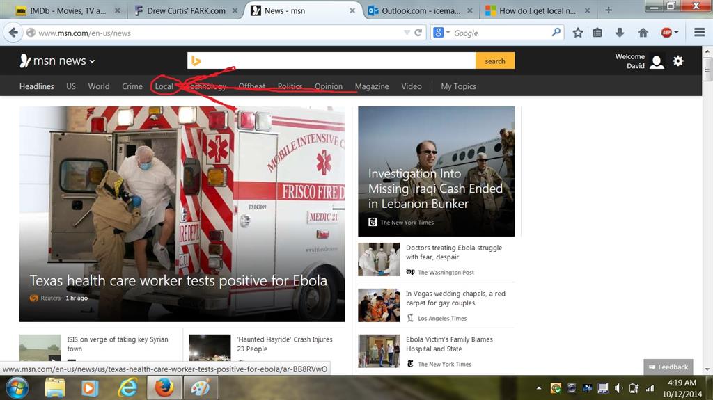Expand the msn news dropdown chevron
The width and height of the screenshot is (713, 400).
[93, 61]
